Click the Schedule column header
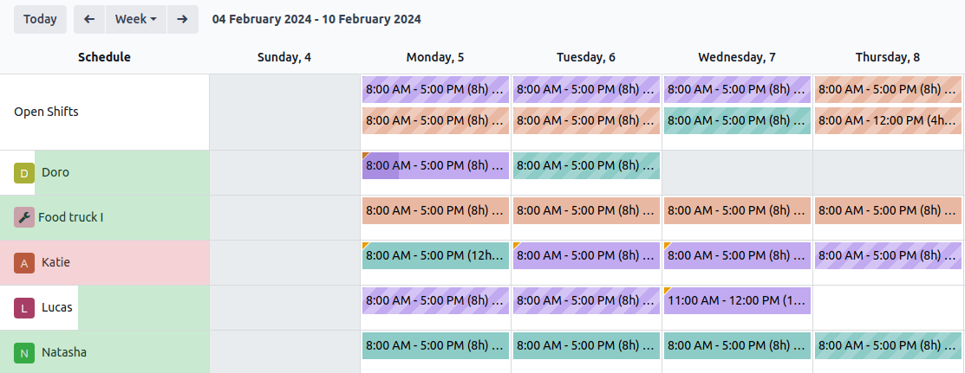The height and width of the screenshot is (373, 965). [x=104, y=57]
